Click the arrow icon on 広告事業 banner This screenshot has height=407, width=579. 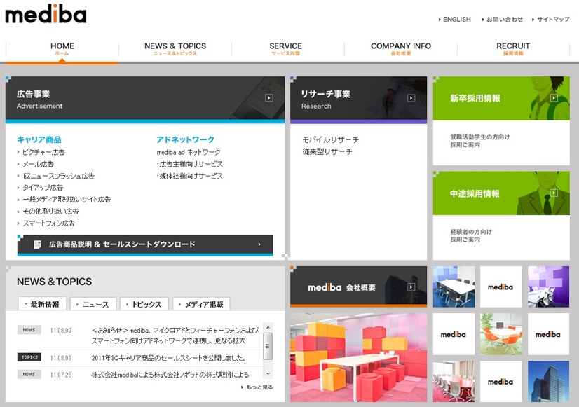[x=269, y=98]
